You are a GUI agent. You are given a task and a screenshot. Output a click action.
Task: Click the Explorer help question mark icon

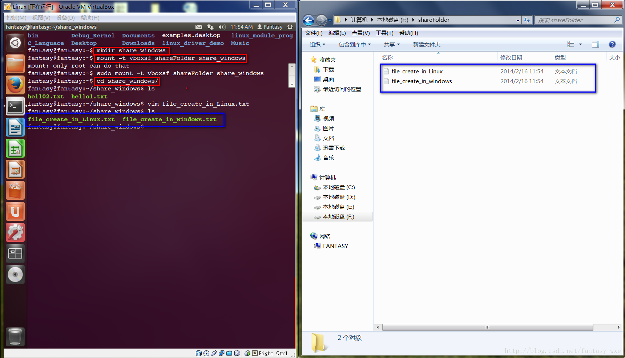(x=612, y=44)
